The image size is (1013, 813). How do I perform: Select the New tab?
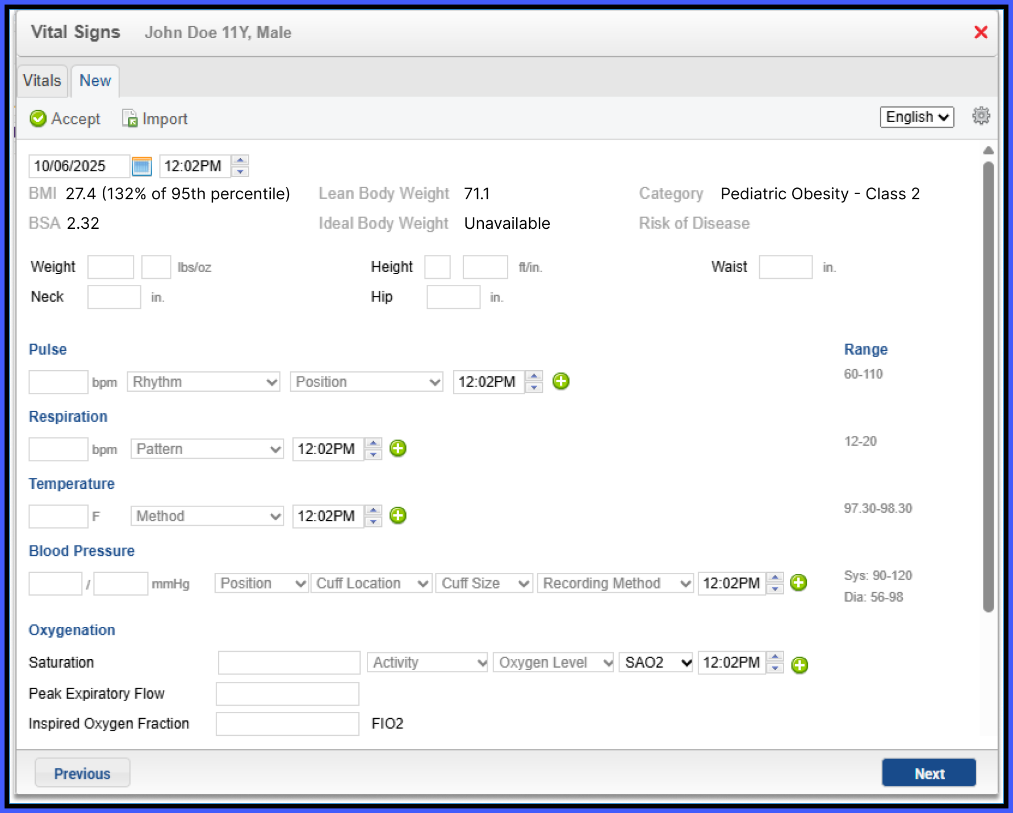tap(95, 81)
